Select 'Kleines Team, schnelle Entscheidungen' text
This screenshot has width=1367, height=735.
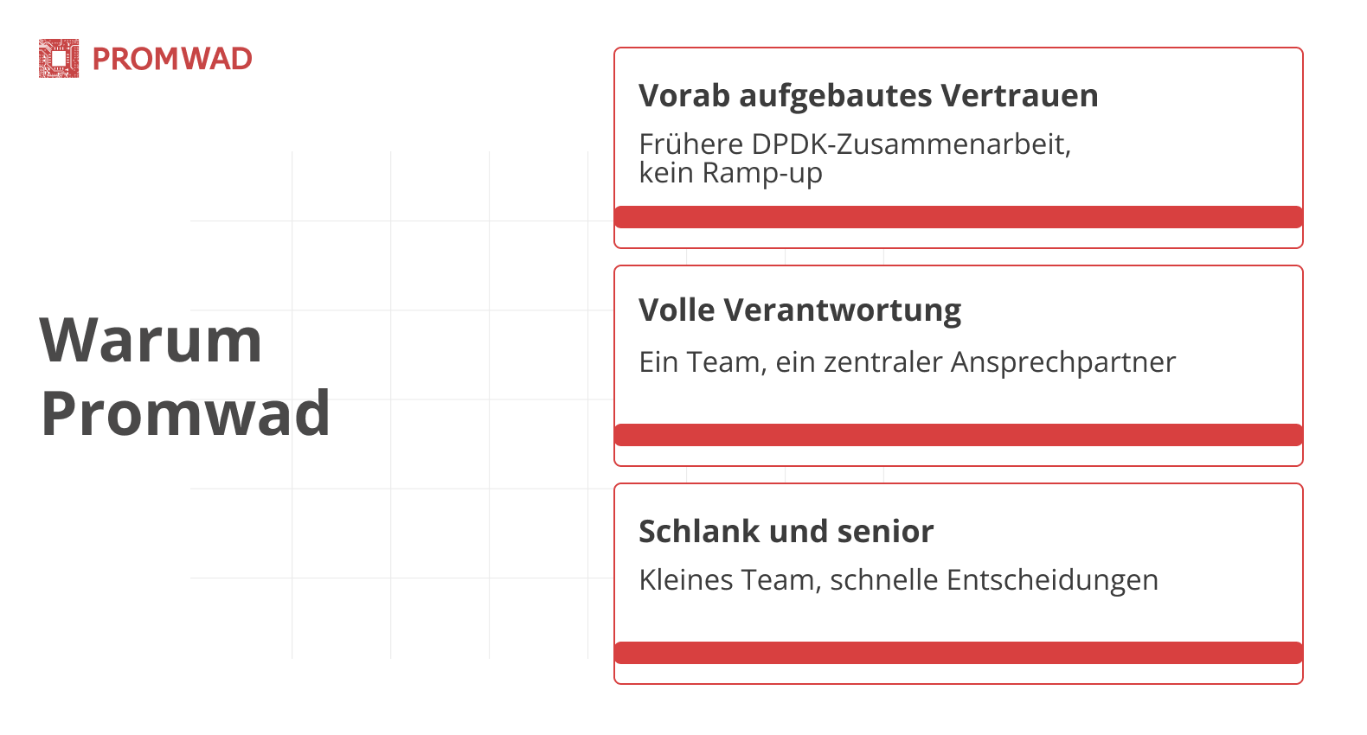click(x=898, y=579)
